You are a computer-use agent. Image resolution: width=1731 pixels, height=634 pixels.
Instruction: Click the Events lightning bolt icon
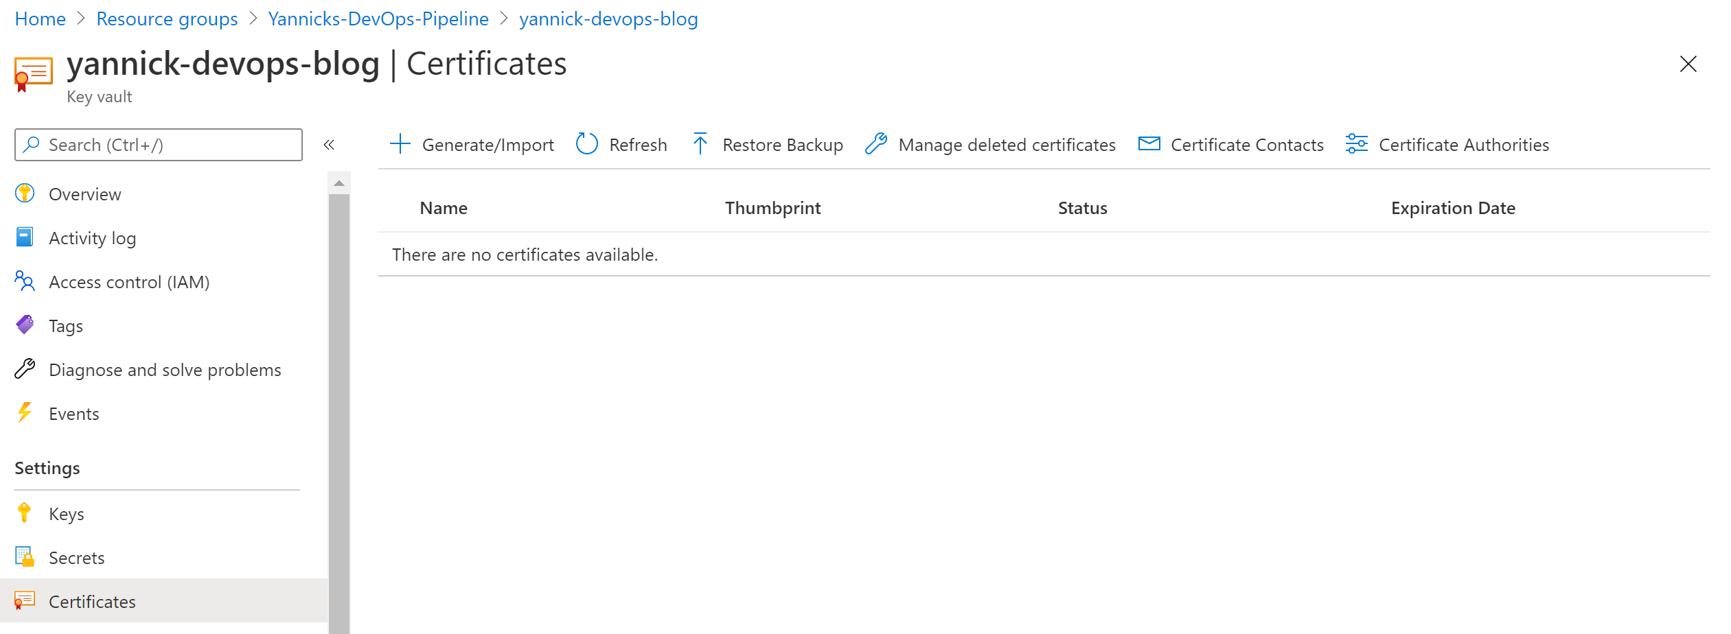tap(25, 413)
